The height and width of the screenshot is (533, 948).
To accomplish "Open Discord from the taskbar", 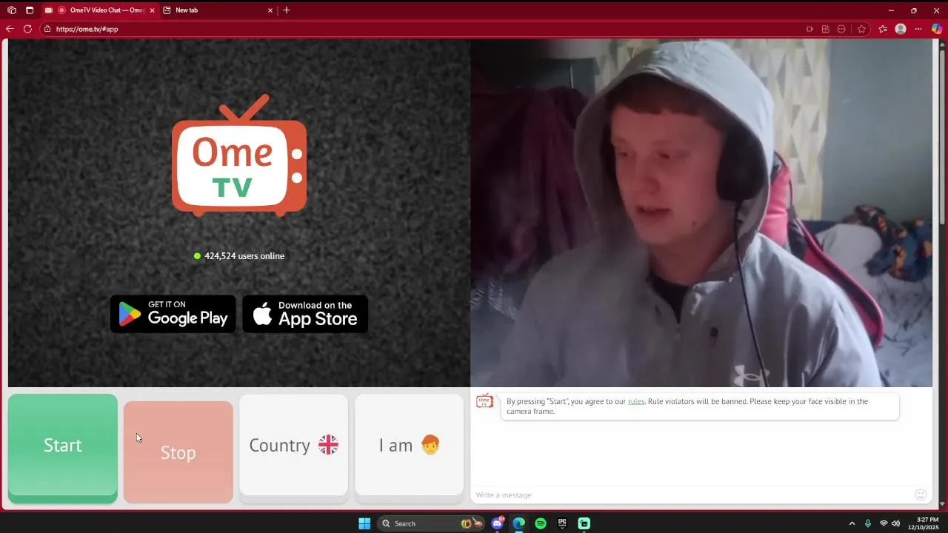I will [x=498, y=523].
